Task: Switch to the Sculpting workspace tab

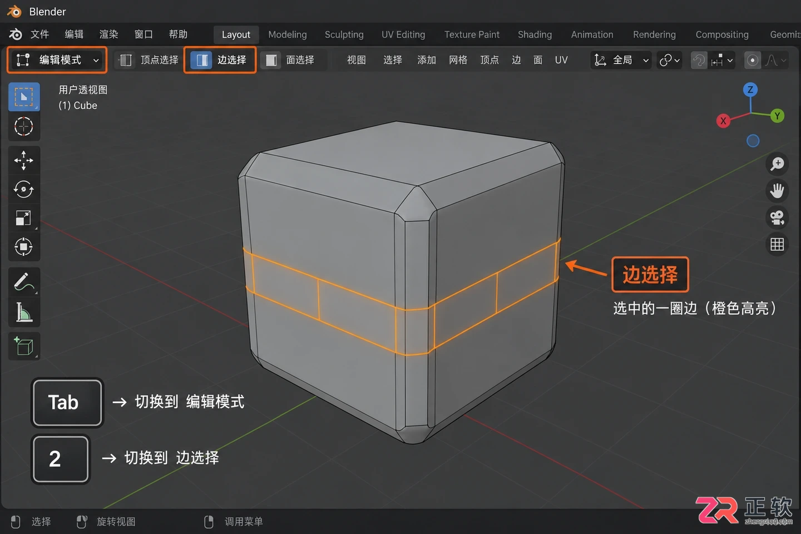Action: (x=344, y=34)
